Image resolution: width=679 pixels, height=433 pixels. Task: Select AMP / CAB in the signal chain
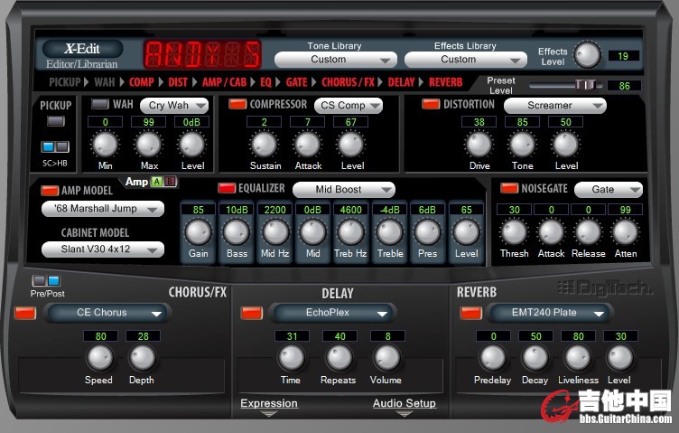coord(224,82)
